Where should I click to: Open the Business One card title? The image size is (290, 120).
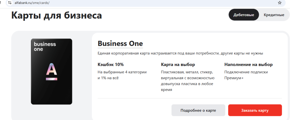pos(120,44)
